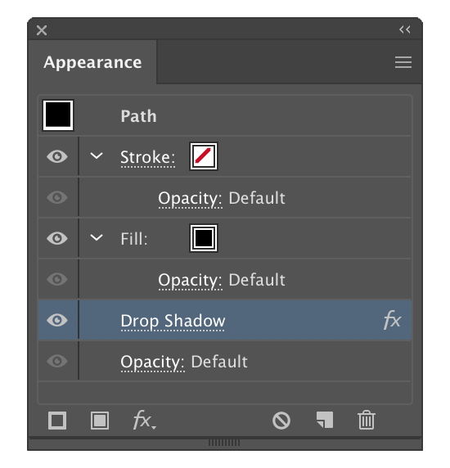Open the Add New Effect fx menu
This screenshot has height=468, width=450.
point(145,421)
